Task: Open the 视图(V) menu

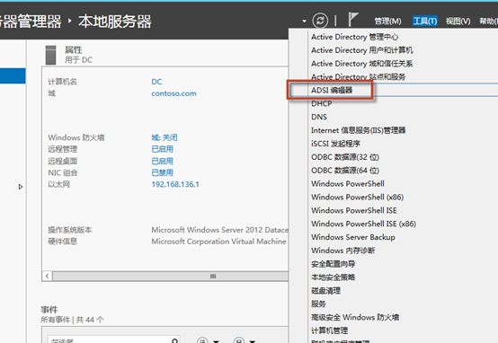Action: point(458,22)
